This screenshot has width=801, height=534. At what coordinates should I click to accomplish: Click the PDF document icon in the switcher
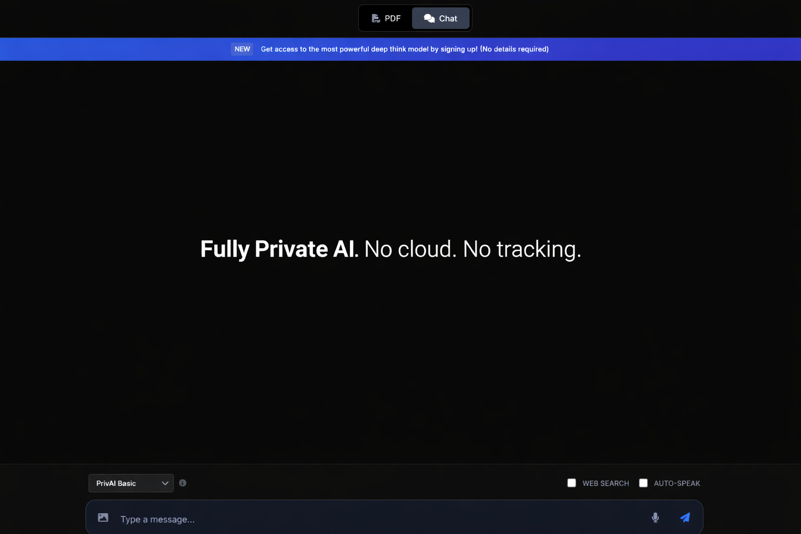point(375,18)
